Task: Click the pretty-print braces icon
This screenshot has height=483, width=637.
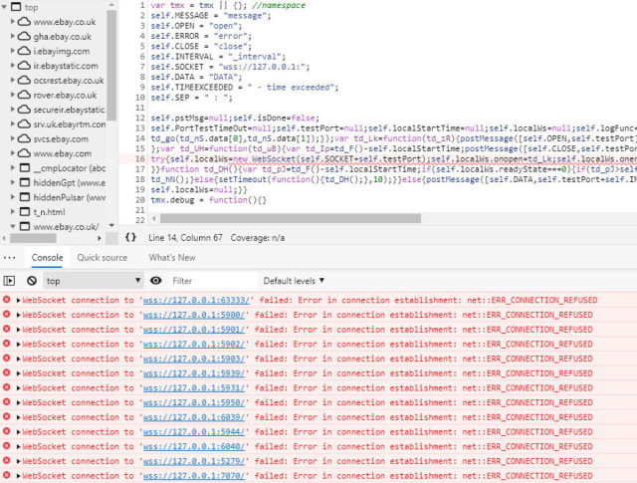Action: pyautogui.click(x=130, y=237)
